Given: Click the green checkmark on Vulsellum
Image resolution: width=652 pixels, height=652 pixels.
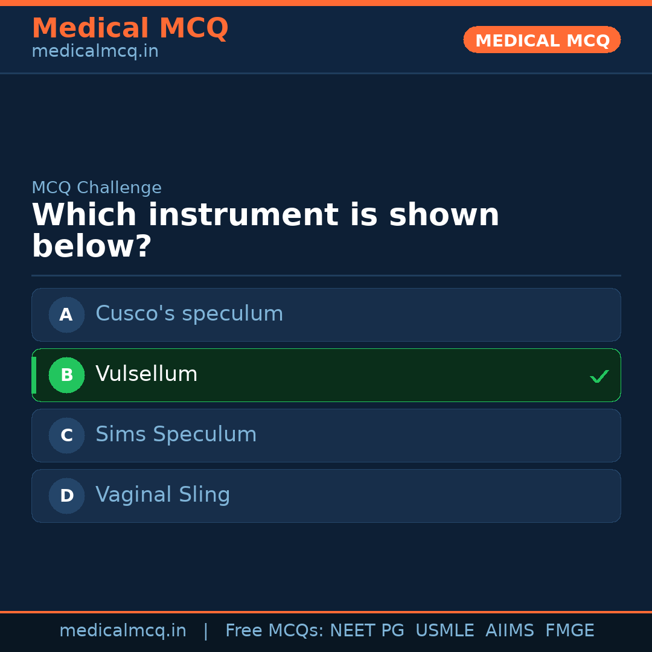Looking at the screenshot, I should 599,376.
